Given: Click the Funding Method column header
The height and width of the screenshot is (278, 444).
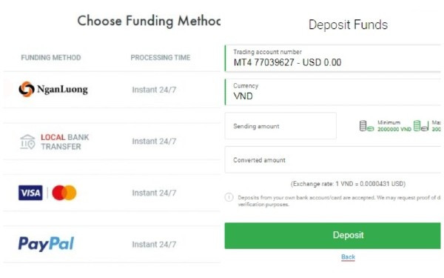Looking at the screenshot, I should 51,58.
